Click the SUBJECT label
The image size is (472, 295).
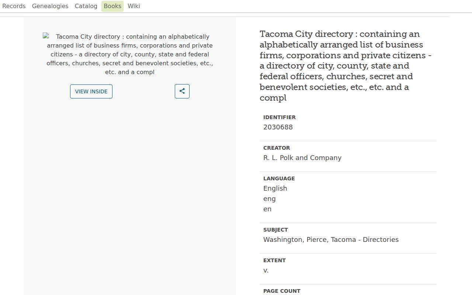(x=275, y=230)
